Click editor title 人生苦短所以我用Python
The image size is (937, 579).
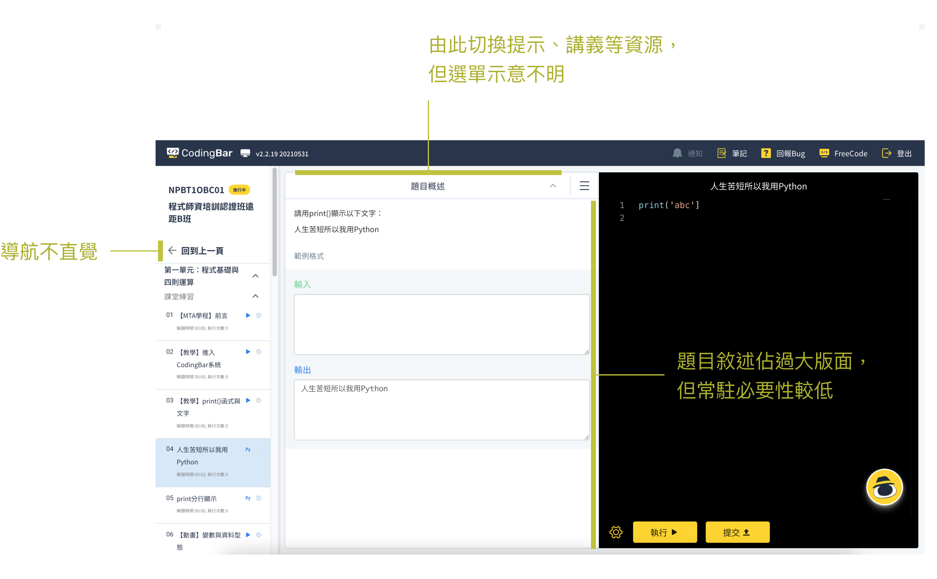click(x=758, y=186)
